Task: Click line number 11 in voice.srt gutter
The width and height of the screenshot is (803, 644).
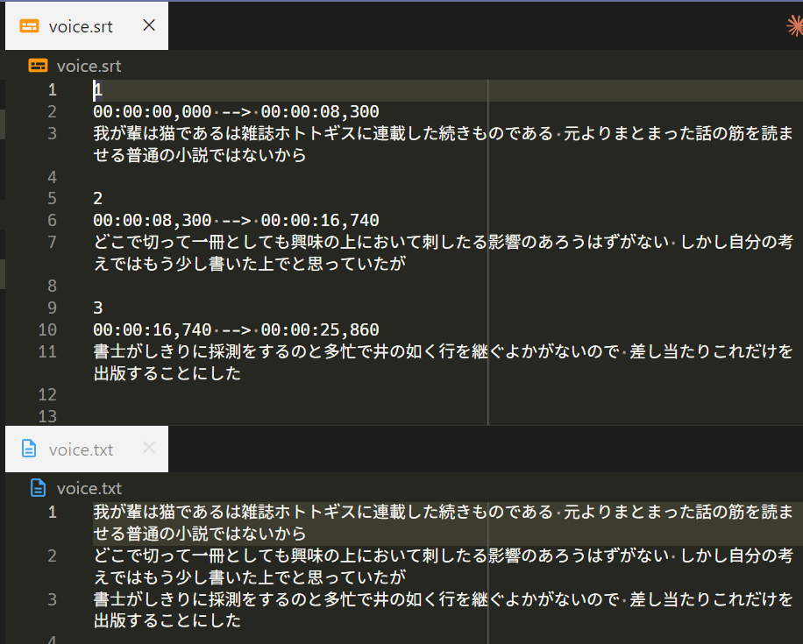Action: point(47,351)
